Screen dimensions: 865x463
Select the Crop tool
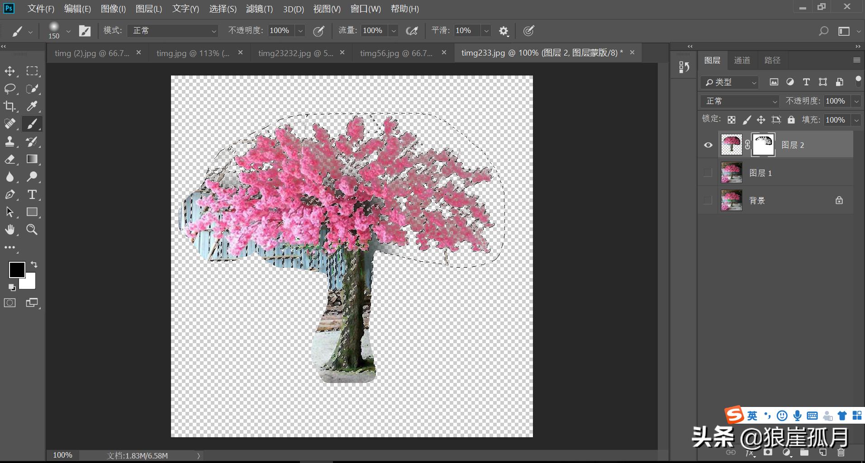click(10, 106)
